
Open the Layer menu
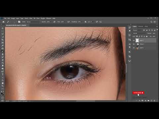pyautogui.click(x=18, y=19)
